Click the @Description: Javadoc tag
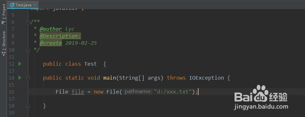This screenshot has width=305, height=117. tap(60, 36)
